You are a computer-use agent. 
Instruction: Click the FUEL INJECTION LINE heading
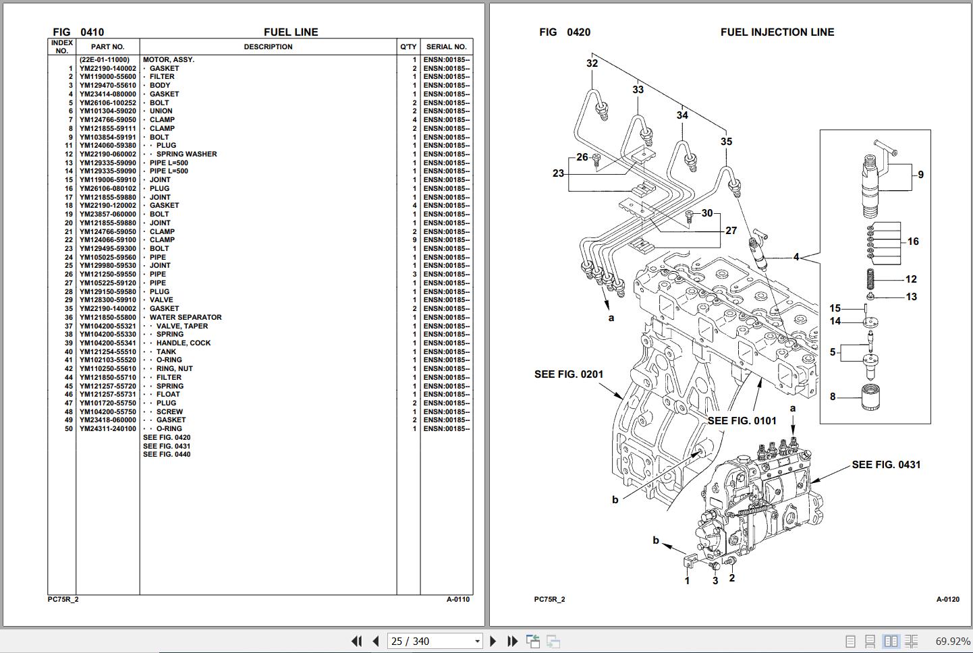coord(777,32)
